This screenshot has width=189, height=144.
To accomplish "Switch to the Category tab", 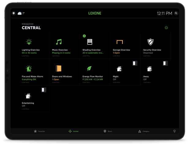I will click(x=143, y=131).
